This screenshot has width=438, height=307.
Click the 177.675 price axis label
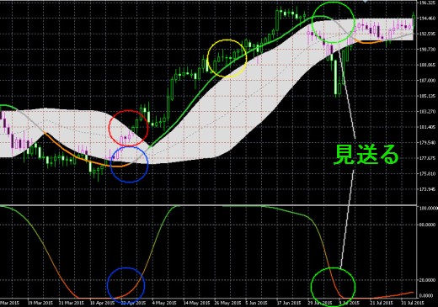427,158
